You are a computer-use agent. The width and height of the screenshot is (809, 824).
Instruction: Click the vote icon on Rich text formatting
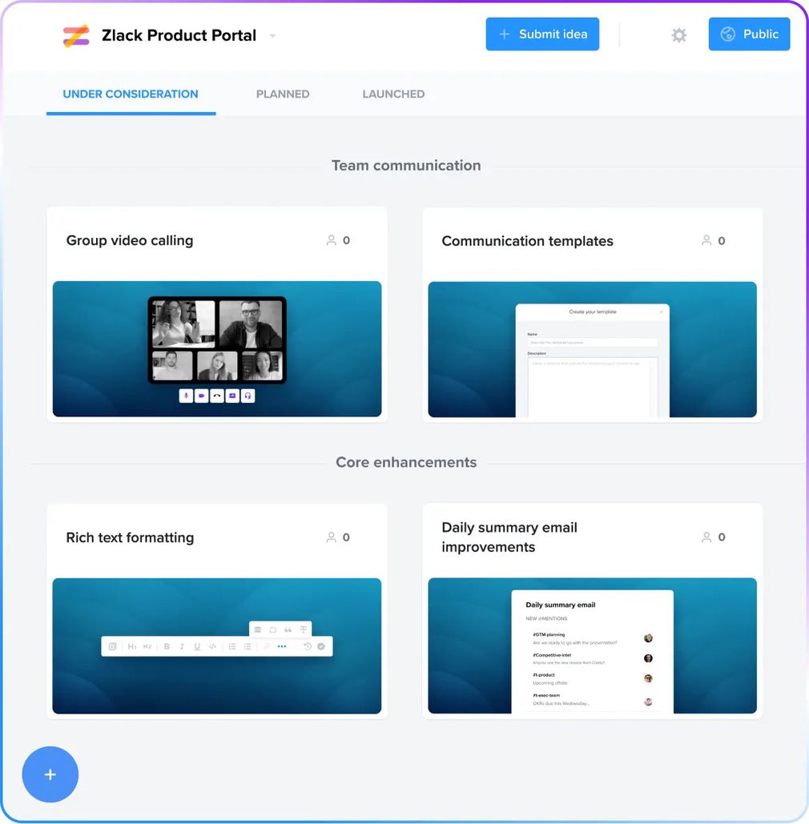(x=331, y=537)
